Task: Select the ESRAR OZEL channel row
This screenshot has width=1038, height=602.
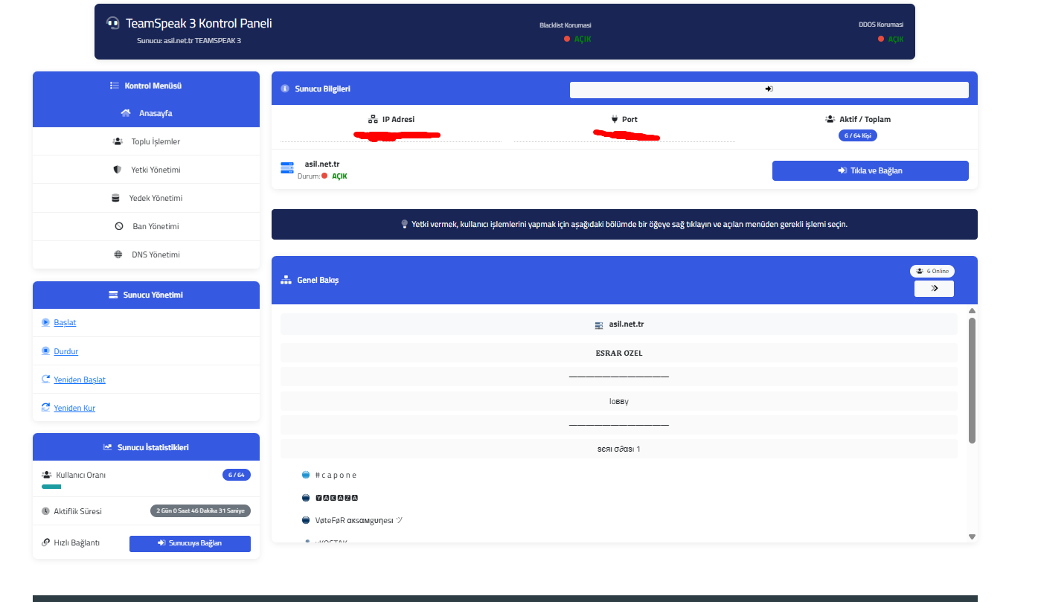Action: coord(619,353)
